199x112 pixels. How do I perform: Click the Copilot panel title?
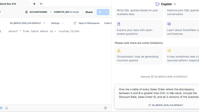(x=166, y=4)
